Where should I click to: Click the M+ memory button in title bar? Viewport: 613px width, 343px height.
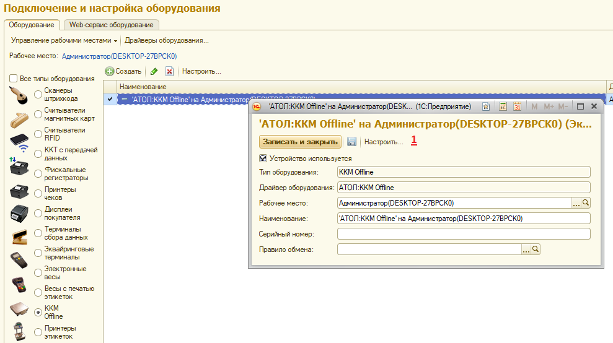[x=549, y=106]
